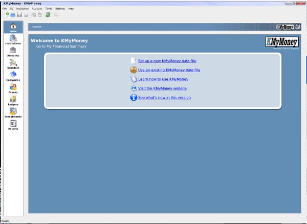Click the New file toolbar icon
Screen dimensions: 307x224
click(7, 15)
